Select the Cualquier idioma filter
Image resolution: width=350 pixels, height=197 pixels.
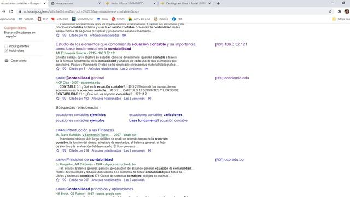[x=15, y=28]
